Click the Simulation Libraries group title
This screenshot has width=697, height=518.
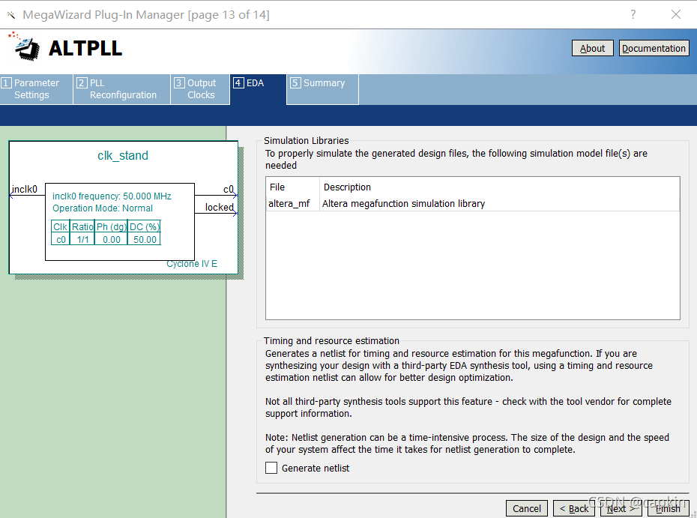[x=307, y=140]
